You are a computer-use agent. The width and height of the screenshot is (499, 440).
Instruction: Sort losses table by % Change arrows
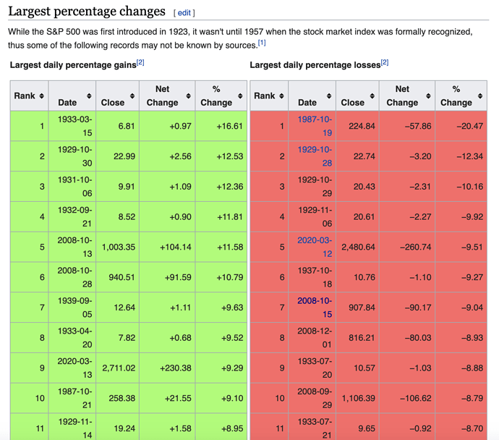[480, 96]
